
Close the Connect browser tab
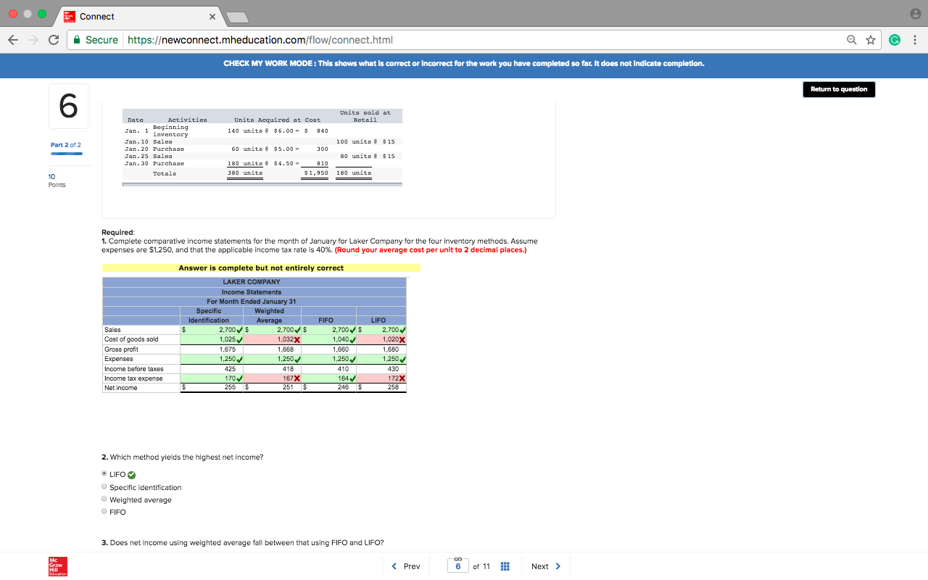[x=212, y=17]
